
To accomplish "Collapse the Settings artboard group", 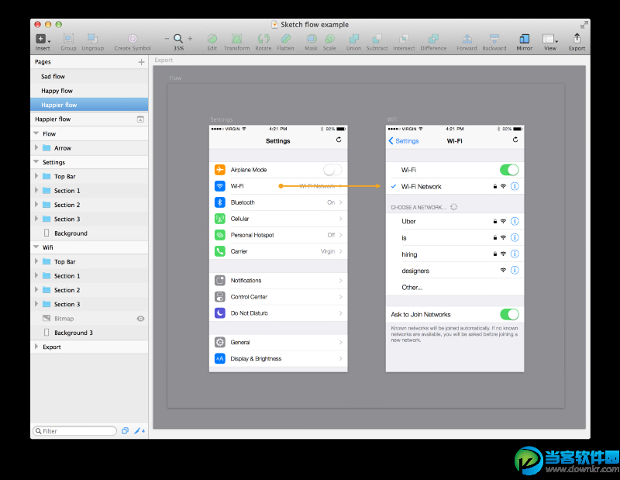I will click(36, 162).
